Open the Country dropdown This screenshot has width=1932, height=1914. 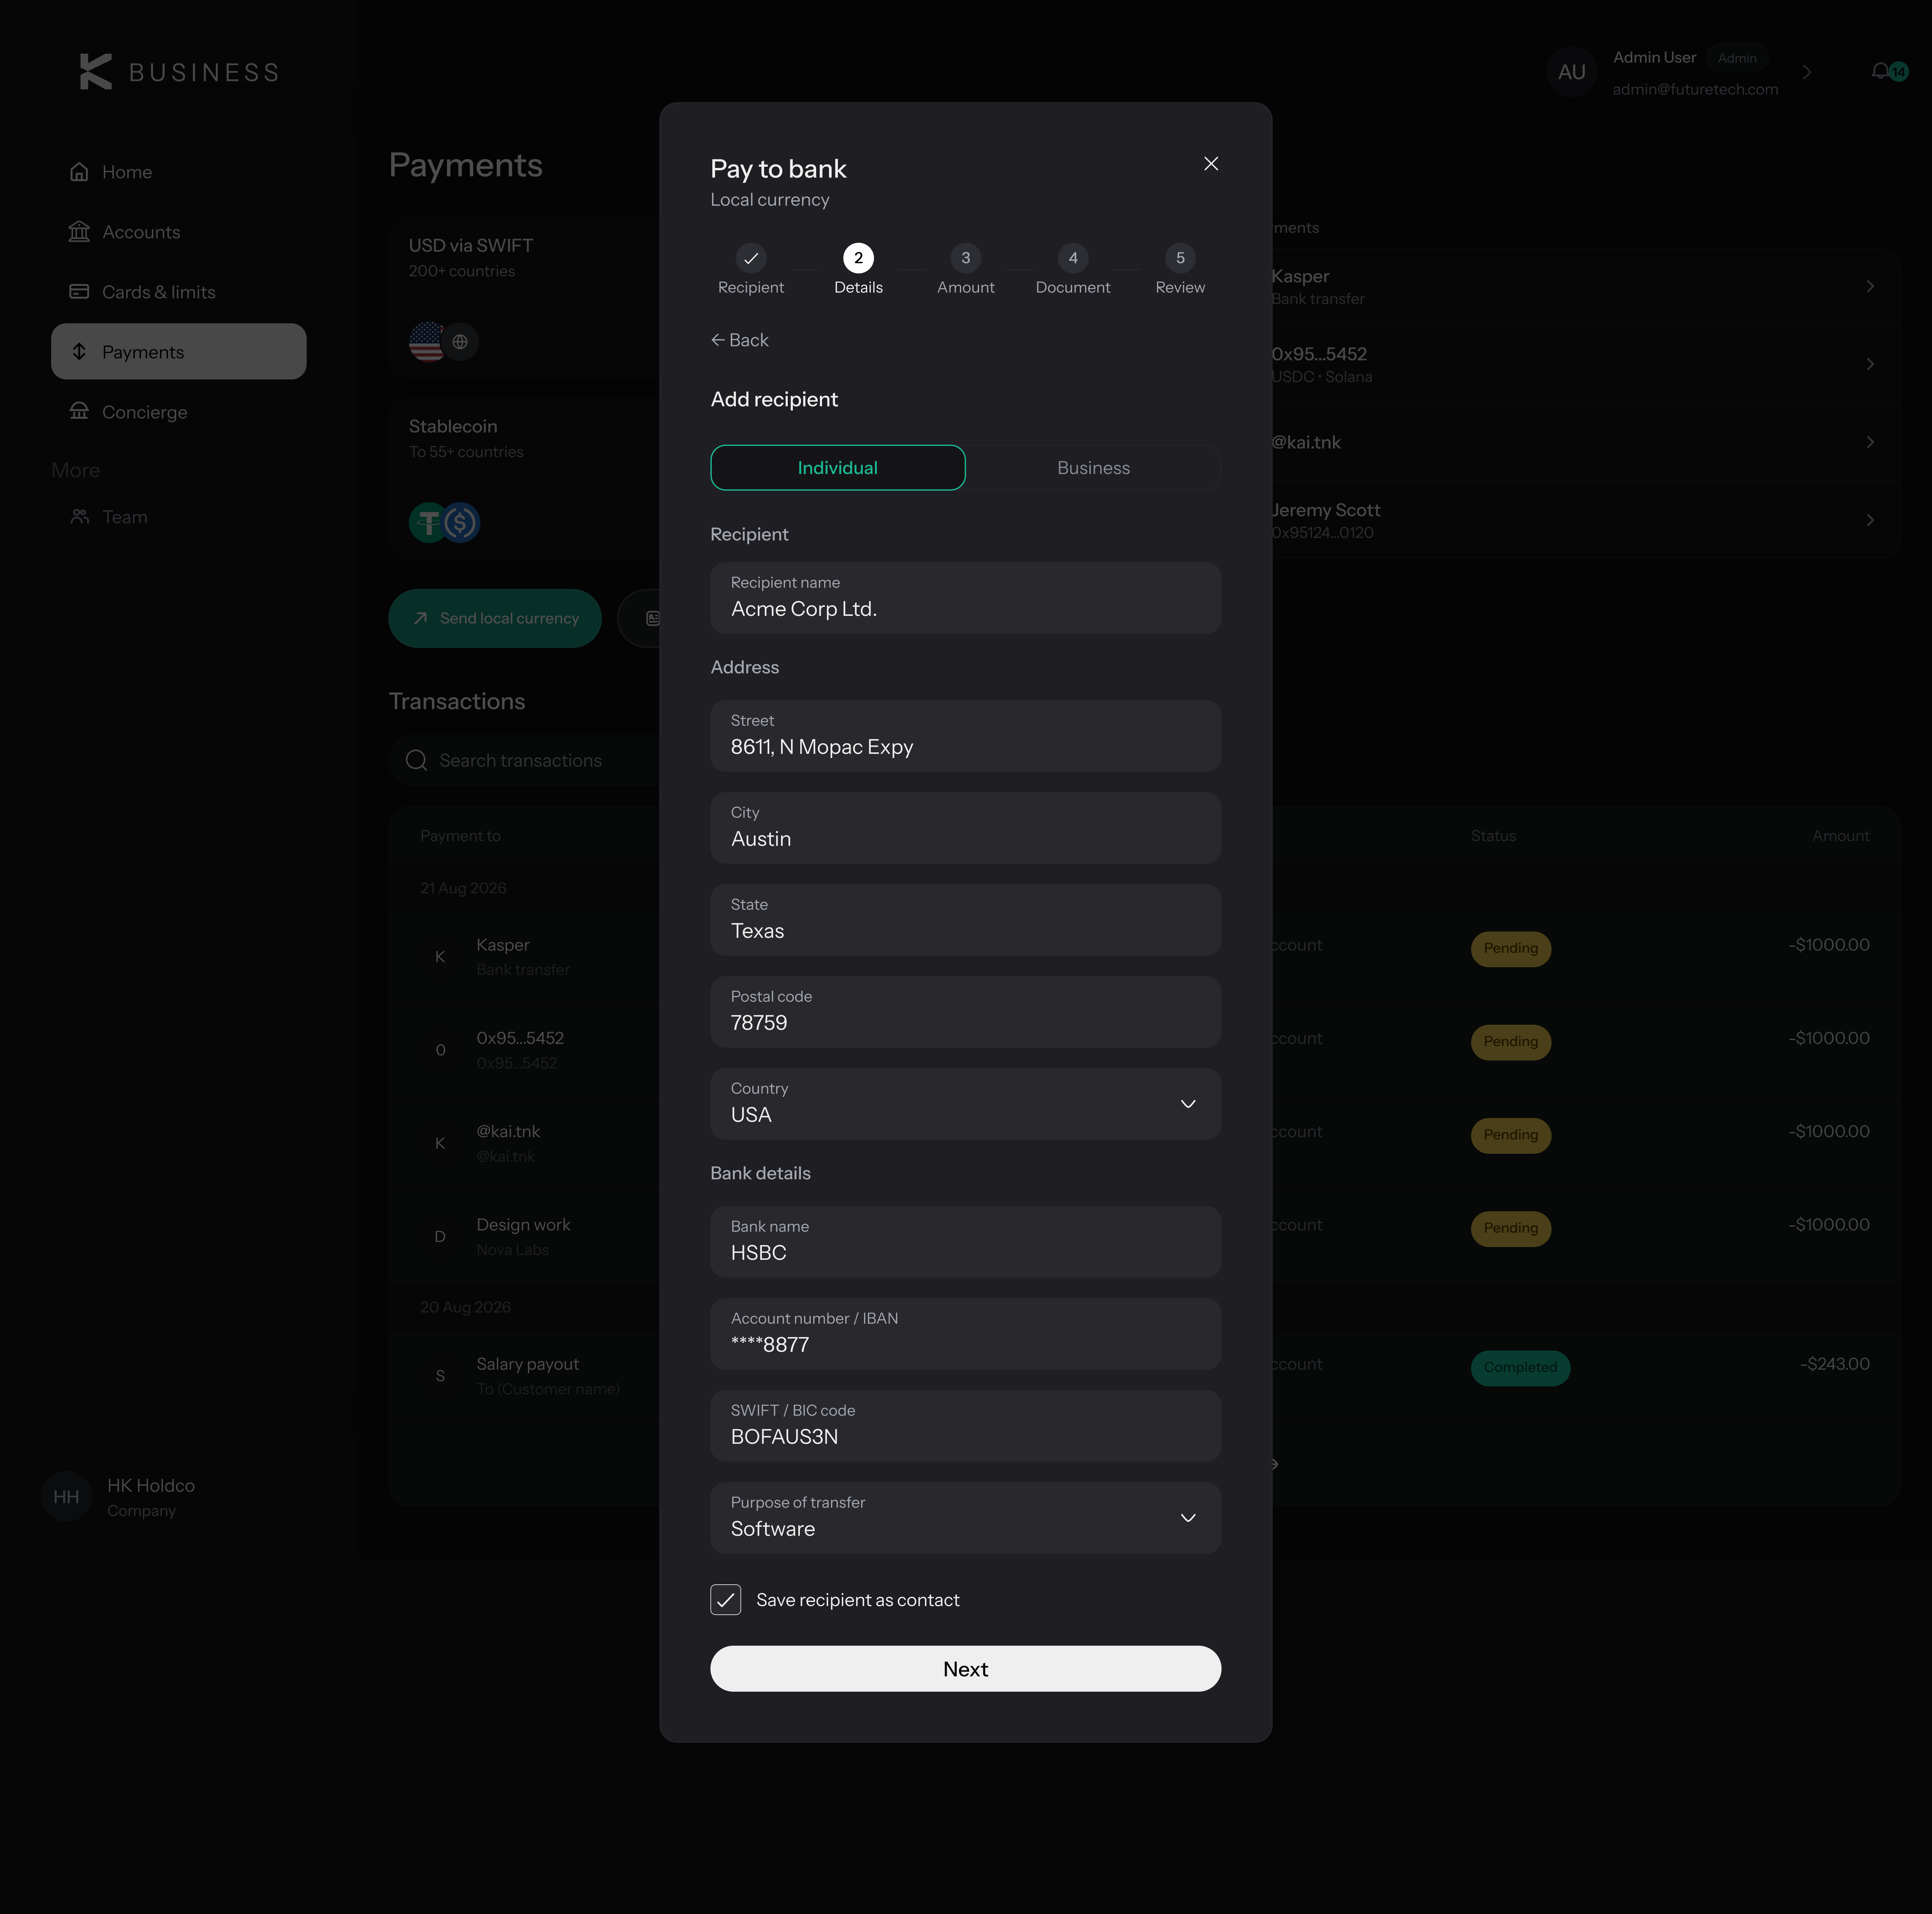point(966,1104)
